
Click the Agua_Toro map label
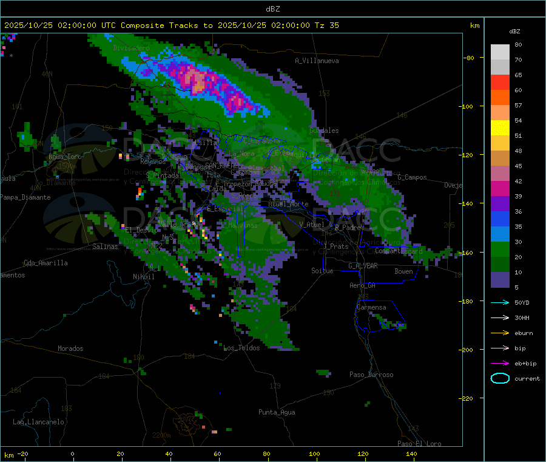pos(65,157)
